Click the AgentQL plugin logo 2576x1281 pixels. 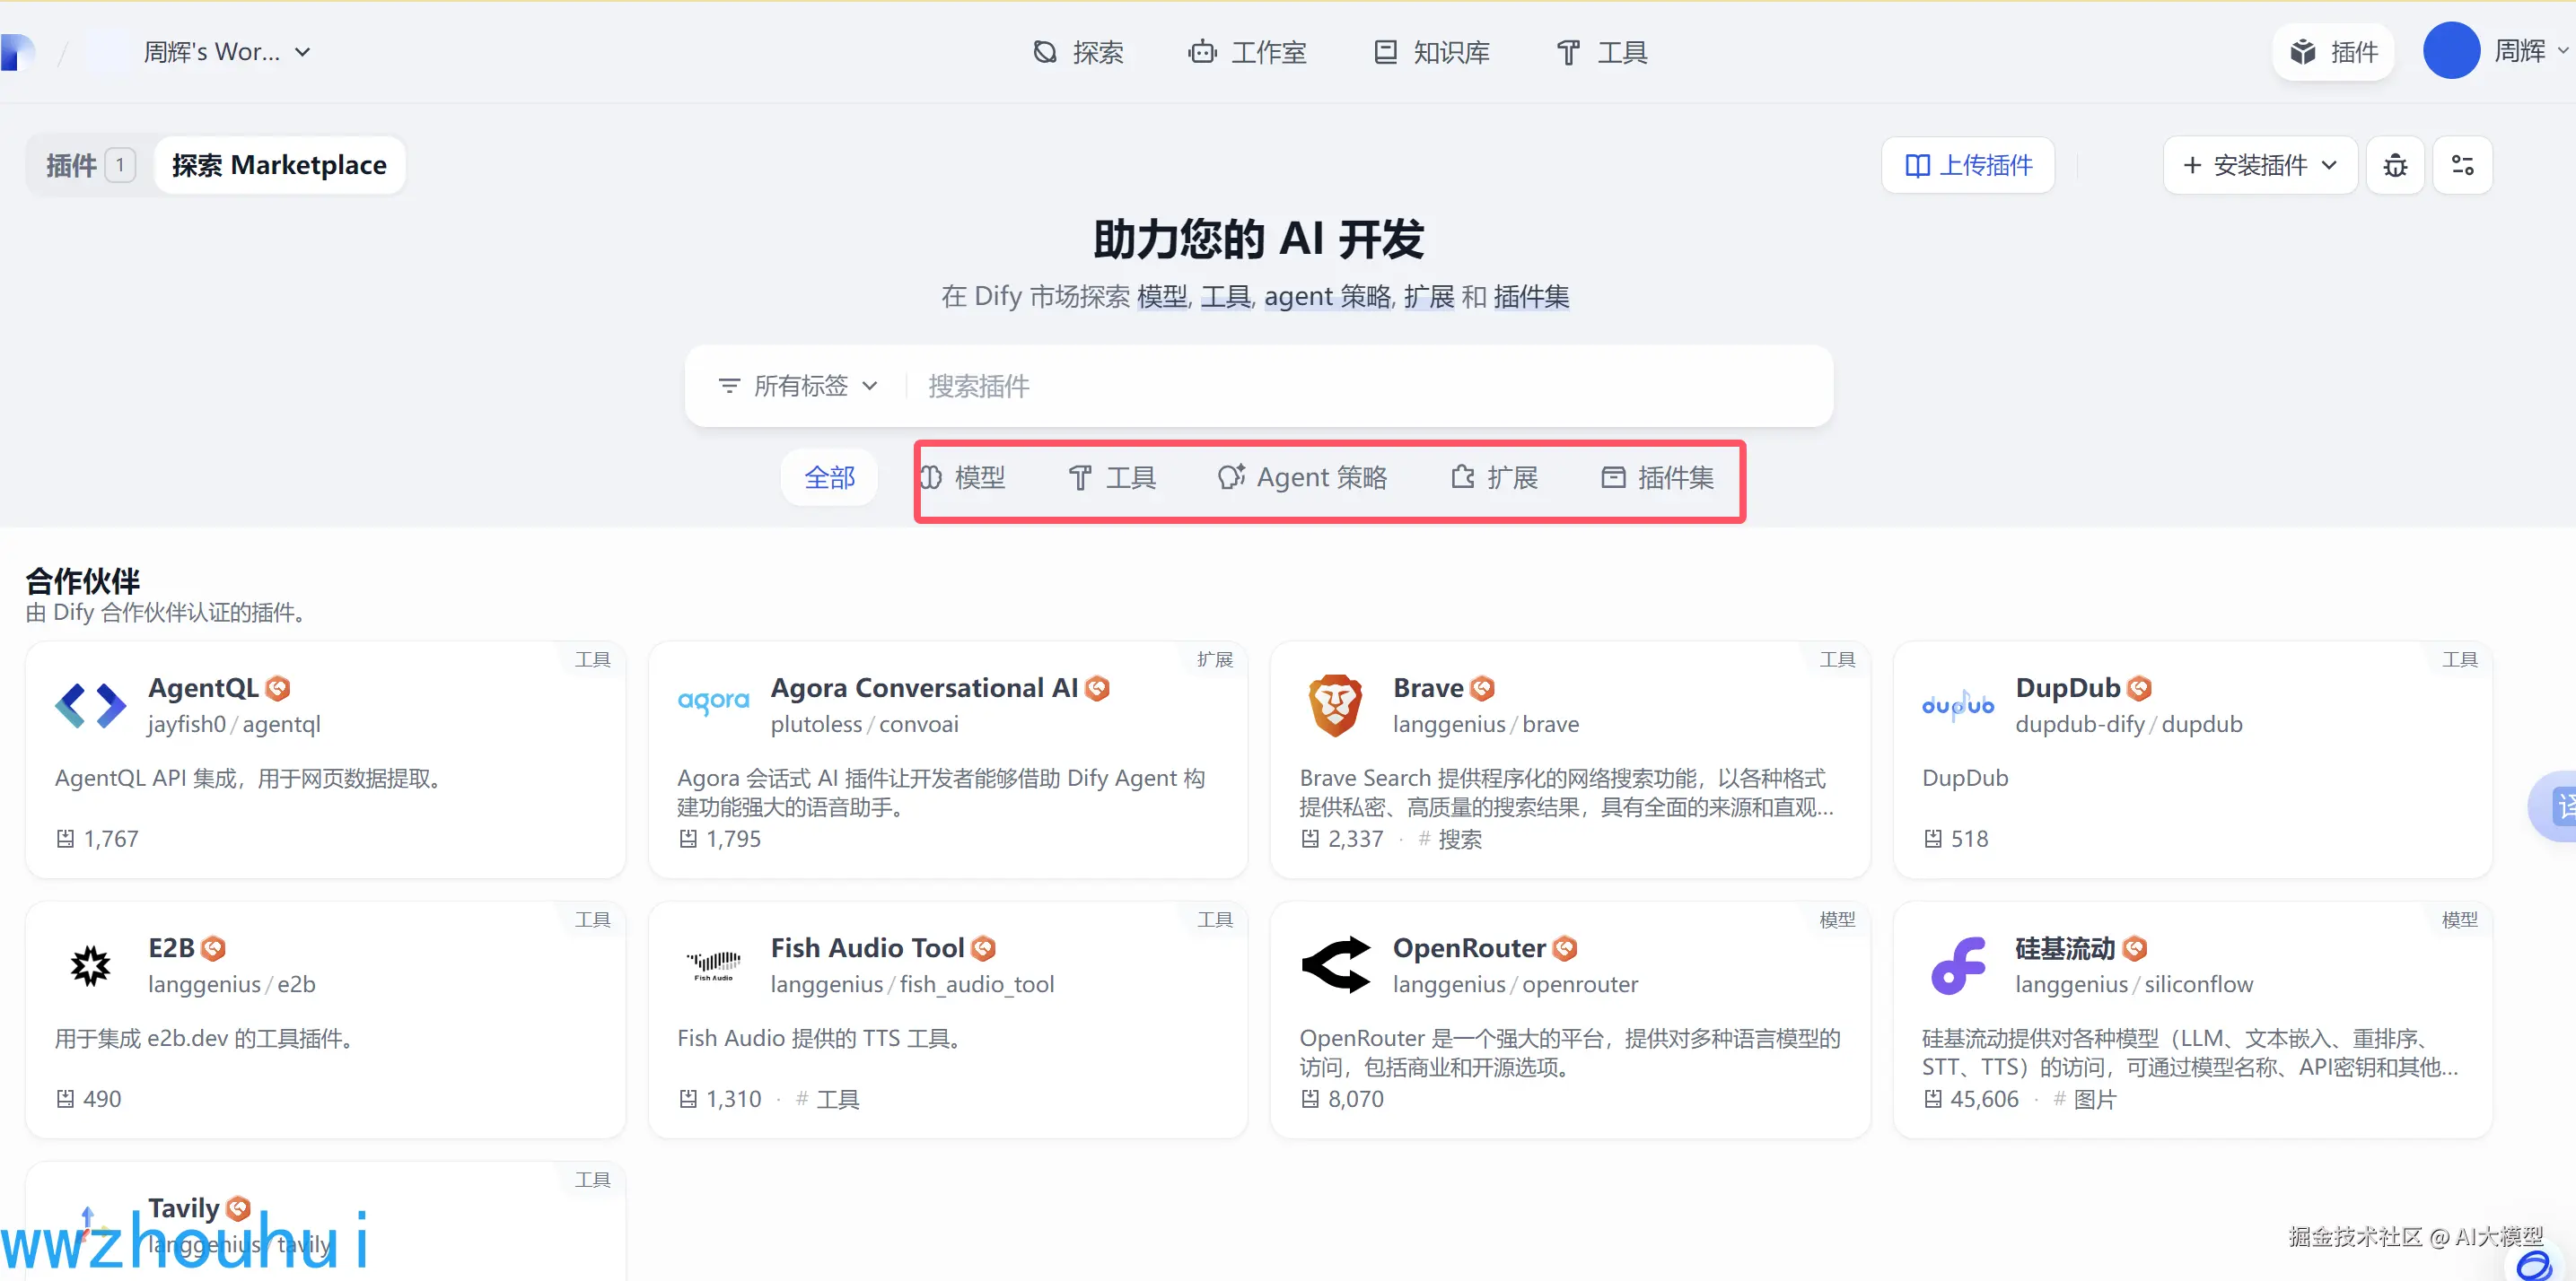click(91, 705)
